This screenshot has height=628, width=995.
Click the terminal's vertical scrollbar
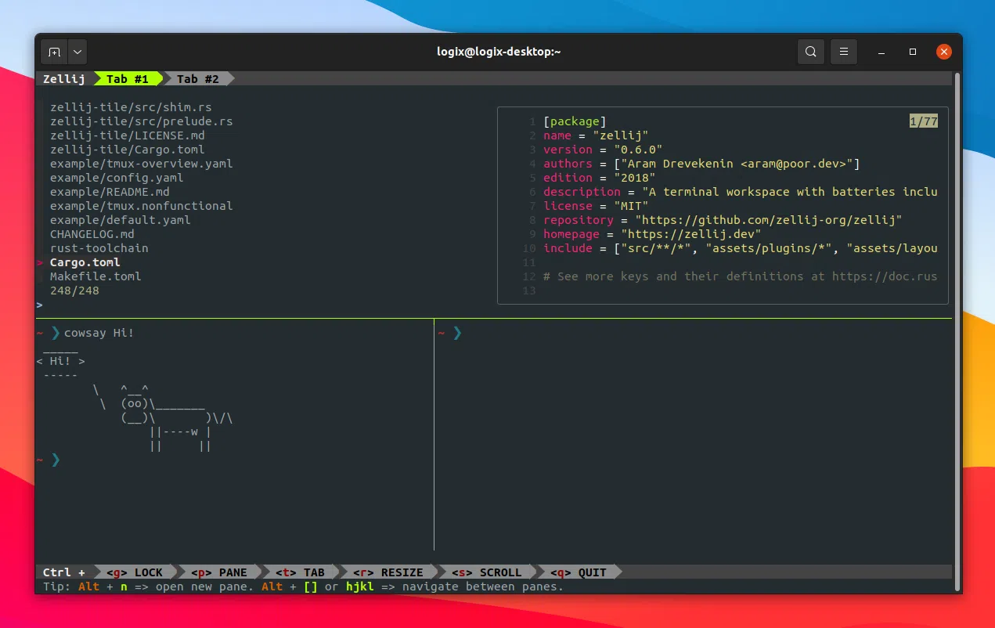click(956, 329)
